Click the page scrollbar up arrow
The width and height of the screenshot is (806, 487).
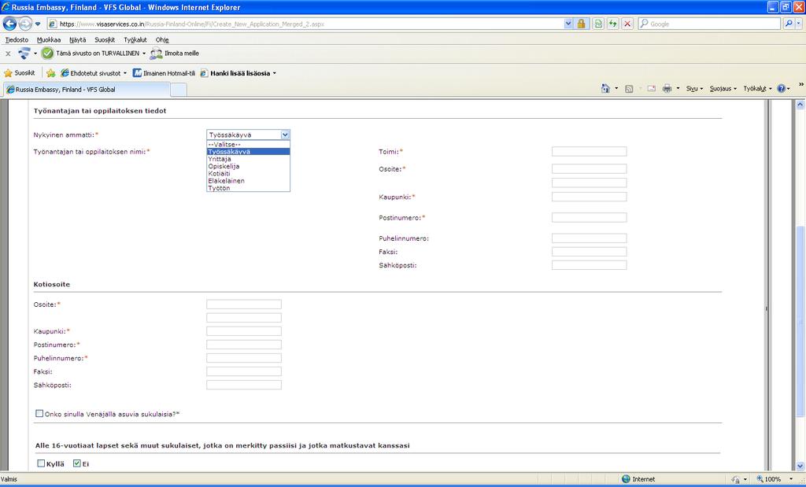click(x=800, y=105)
